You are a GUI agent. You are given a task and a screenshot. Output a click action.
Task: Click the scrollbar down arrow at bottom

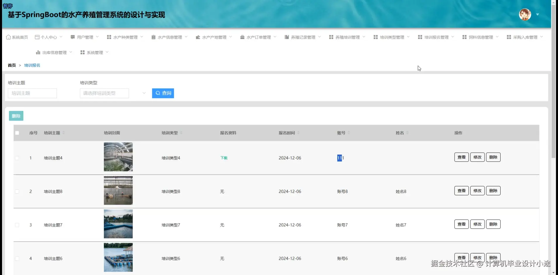(553, 272)
